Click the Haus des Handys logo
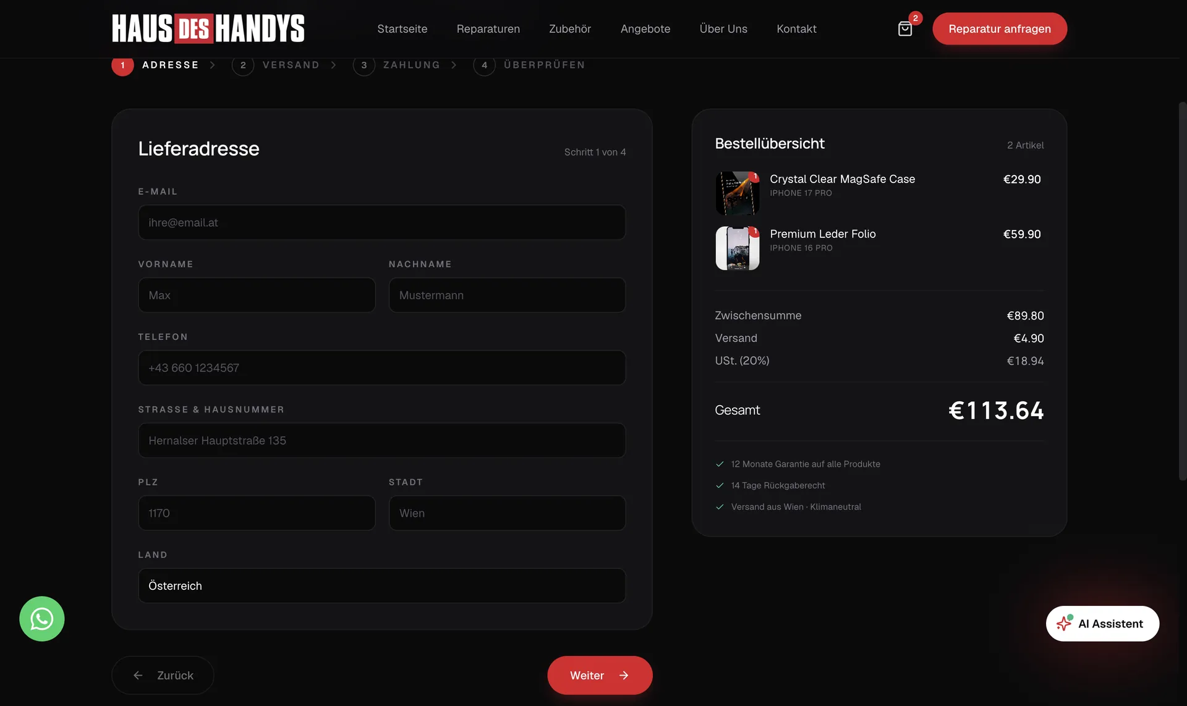The width and height of the screenshot is (1187, 706). coord(208,28)
